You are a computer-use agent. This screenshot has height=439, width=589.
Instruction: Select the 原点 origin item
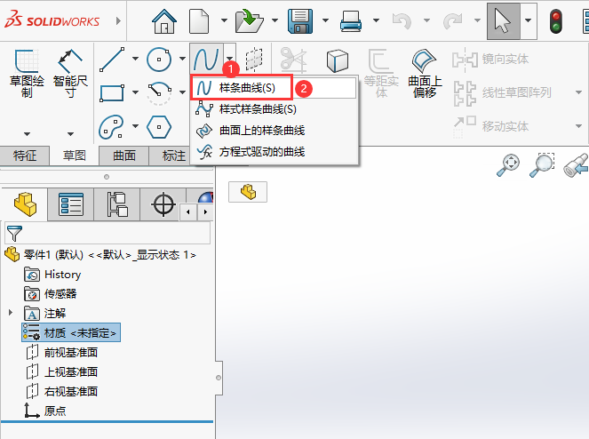point(45,411)
